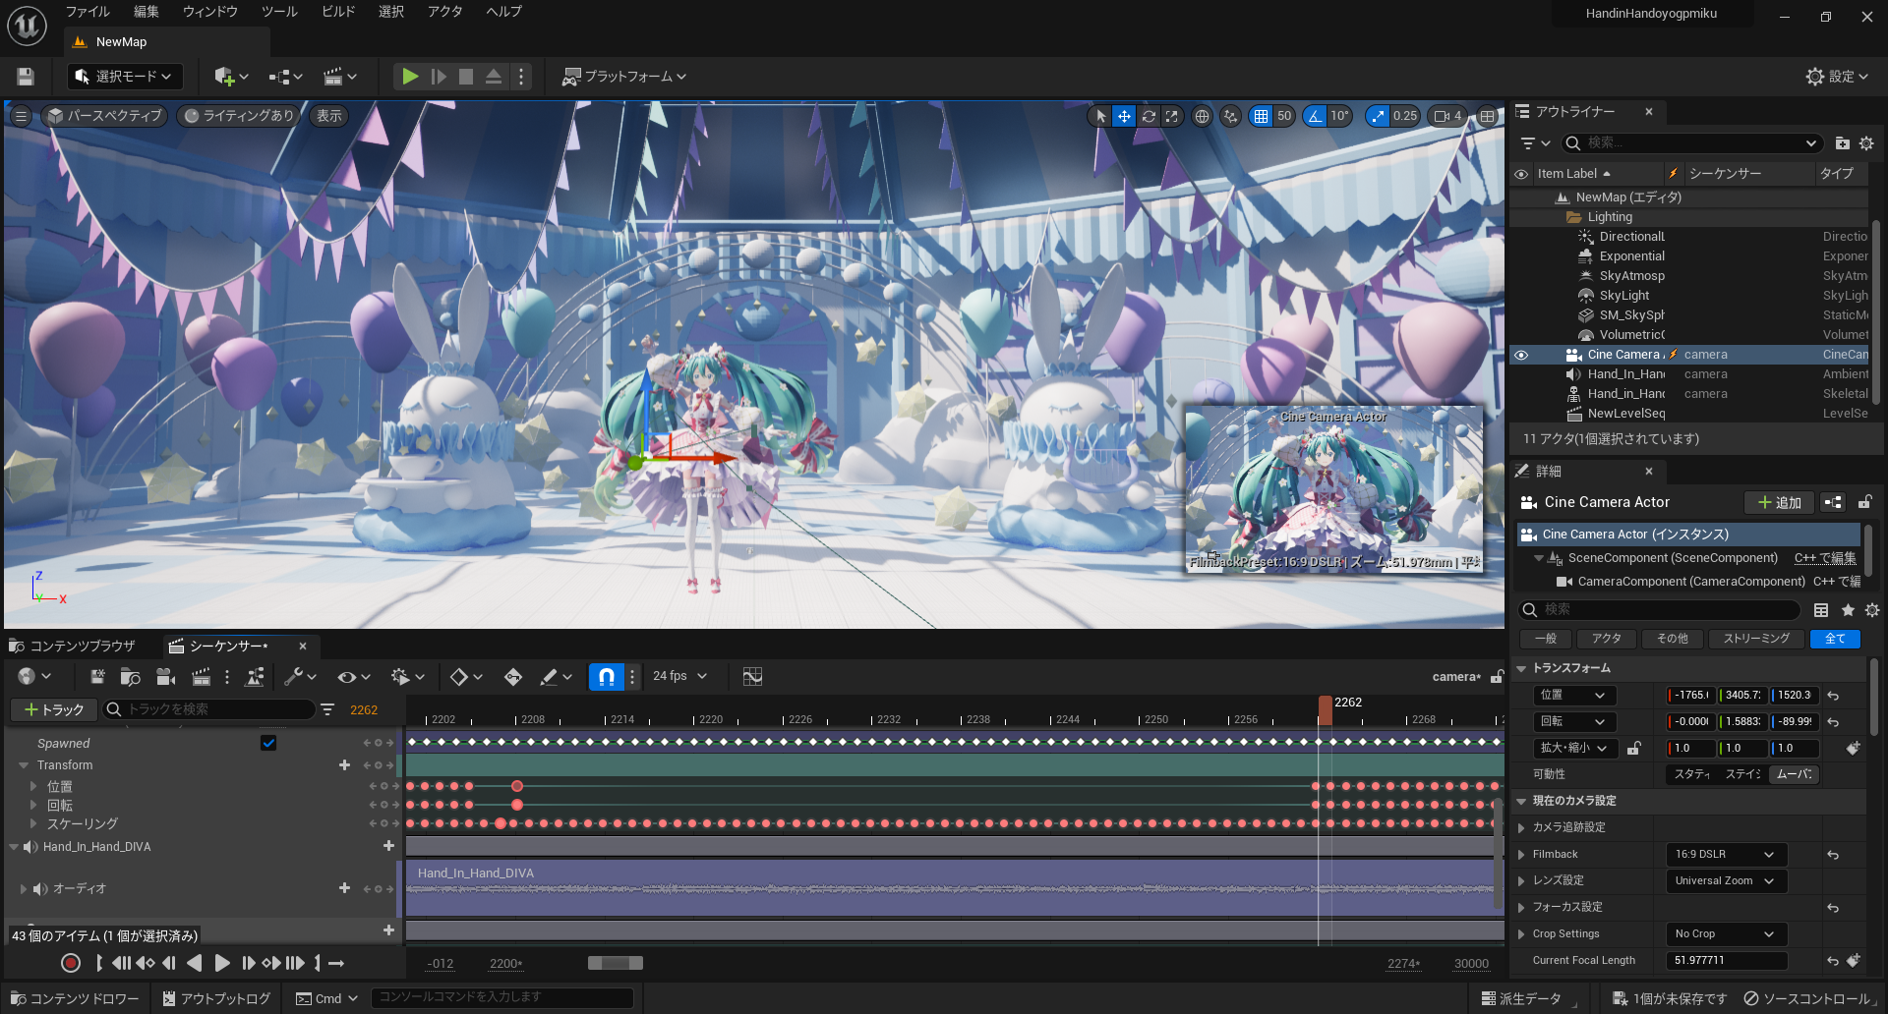Expand the 位置 track in sequencer
Image resolution: width=1888 pixels, height=1014 pixels.
tap(33, 786)
